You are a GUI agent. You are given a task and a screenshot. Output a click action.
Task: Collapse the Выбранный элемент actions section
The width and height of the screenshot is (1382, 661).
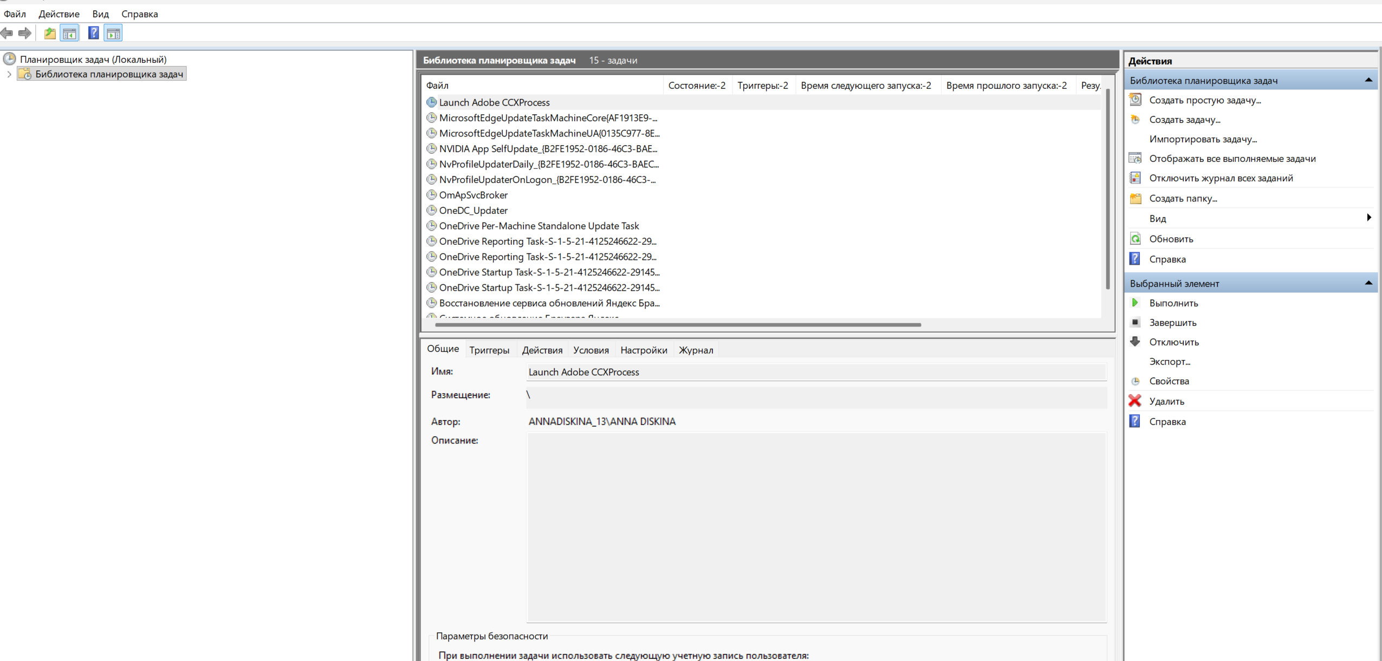coord(1368,283)
